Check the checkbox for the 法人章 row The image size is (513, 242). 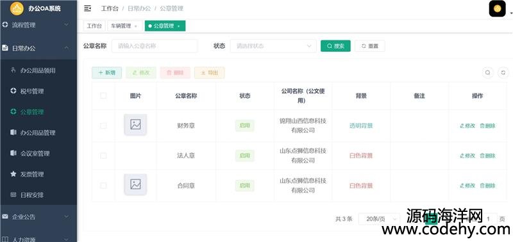103,156
